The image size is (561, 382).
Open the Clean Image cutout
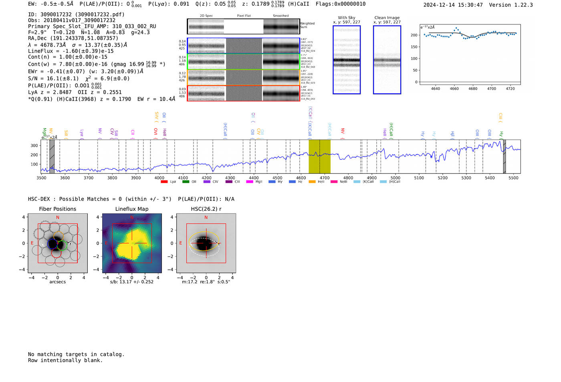coord(387,60)
